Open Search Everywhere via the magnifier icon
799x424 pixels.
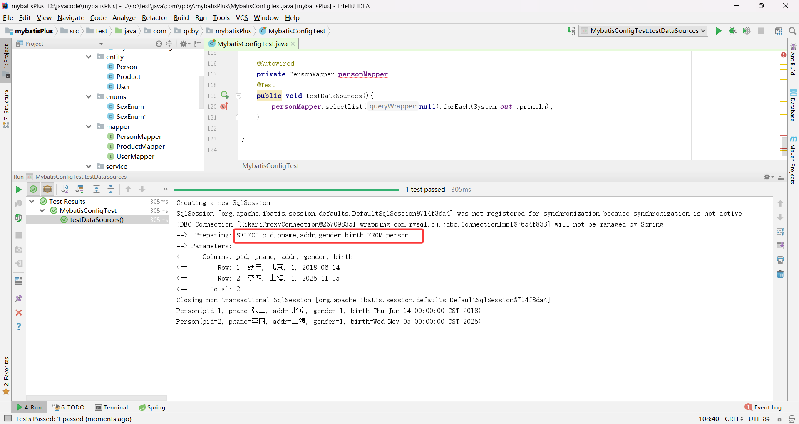(792, 31)
